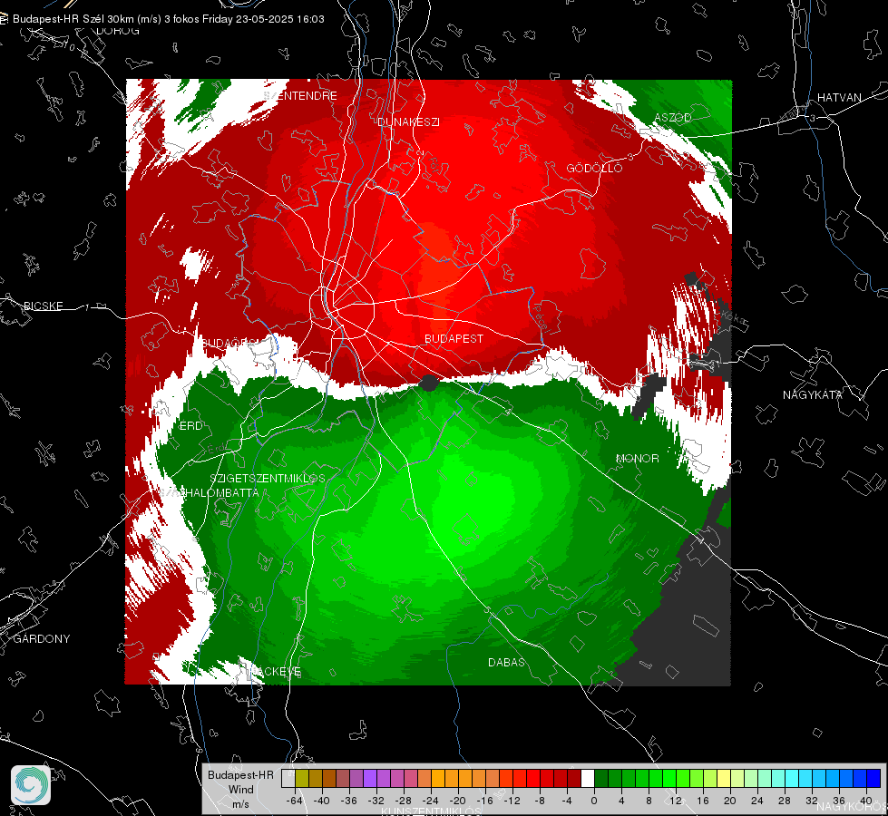Click the ASZOD label

(x=673, y=117)
